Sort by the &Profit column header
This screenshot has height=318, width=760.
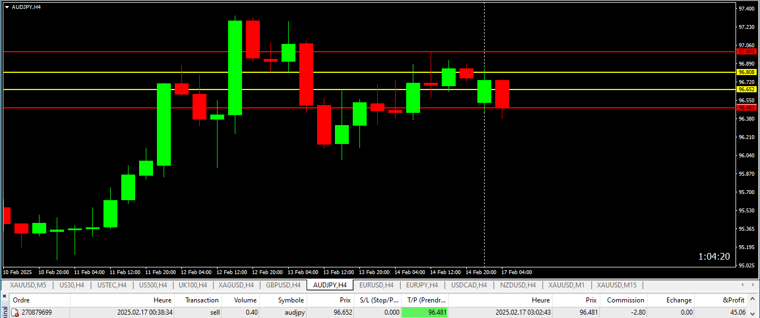click(x=720, y=300)
